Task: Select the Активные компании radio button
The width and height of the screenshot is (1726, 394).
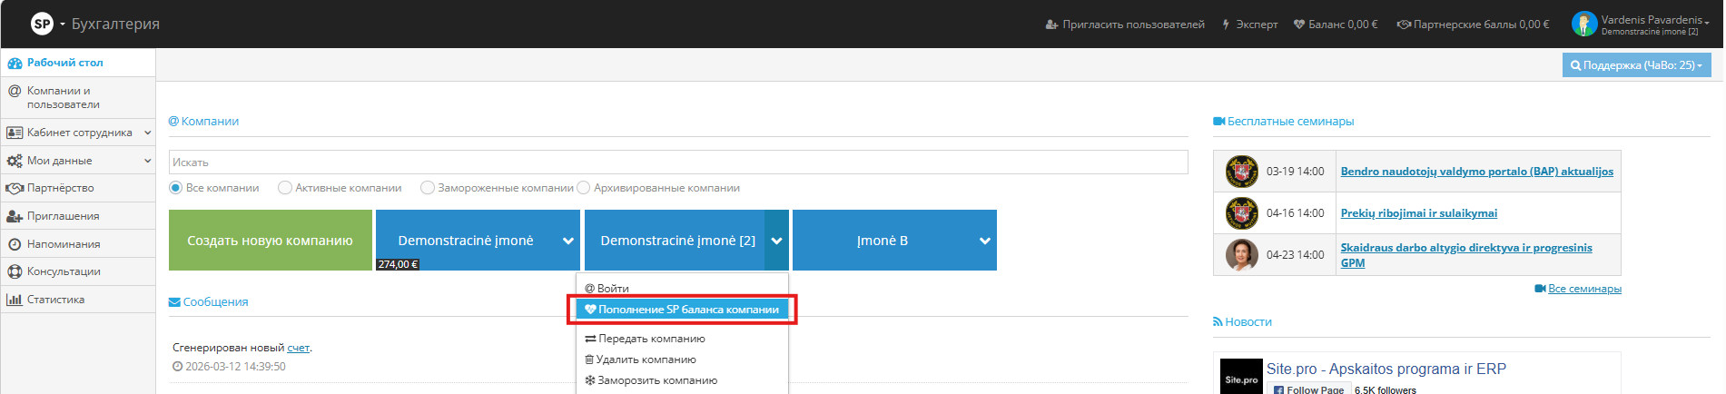Action: click(285, 188)
